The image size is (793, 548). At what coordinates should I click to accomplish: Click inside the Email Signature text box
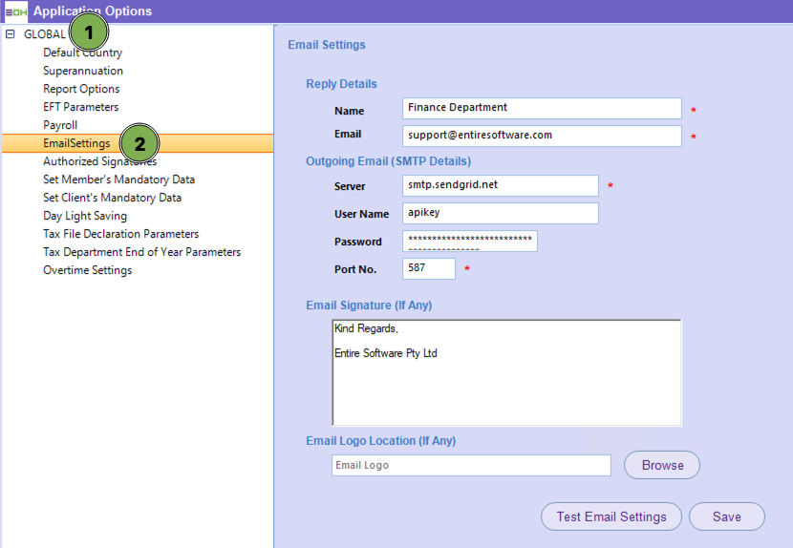[506, 372]
